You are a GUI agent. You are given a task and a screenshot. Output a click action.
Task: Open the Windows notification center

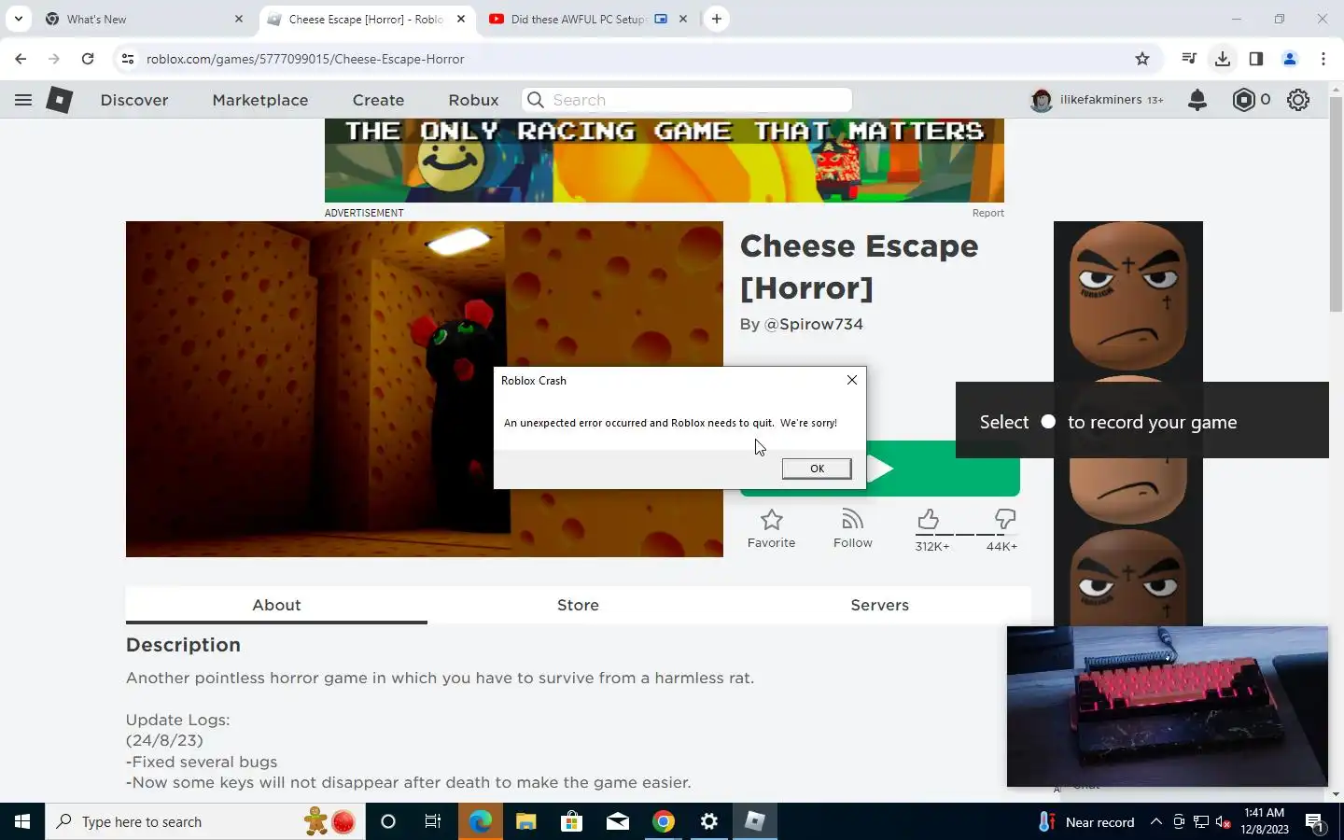tap(1315, 822)
